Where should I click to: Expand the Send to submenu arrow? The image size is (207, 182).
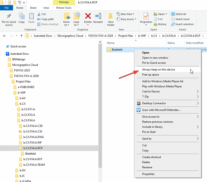pos(198,139)
